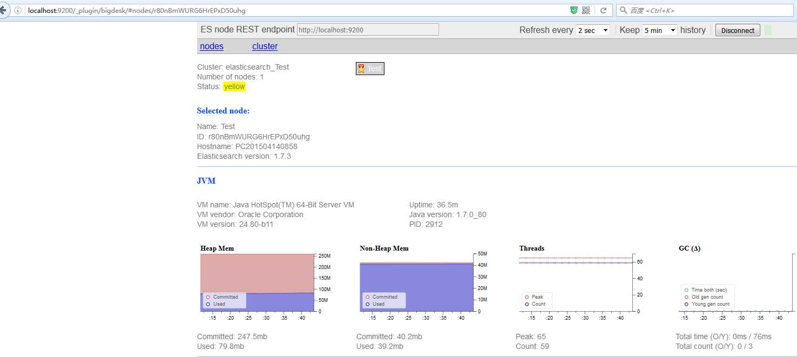This screenshot has height=357, width=797.
Task: Click the VM vendor Oracle Corporation text
Action: point(251,214)
